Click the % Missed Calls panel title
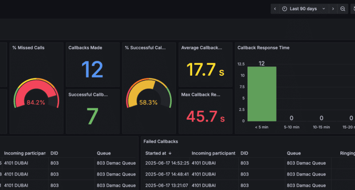 coord(28,47)
